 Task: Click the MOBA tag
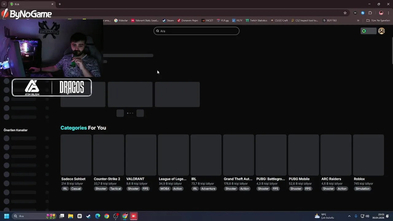click(165, 189)
